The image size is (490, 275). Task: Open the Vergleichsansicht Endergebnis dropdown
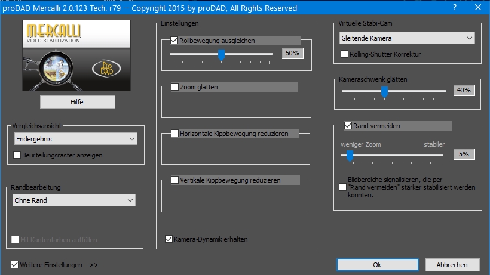point(76,139)
